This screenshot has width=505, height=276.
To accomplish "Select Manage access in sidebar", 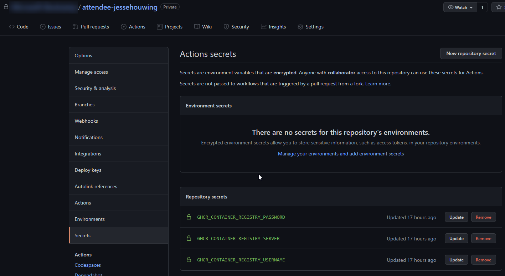I will [119, 72].
